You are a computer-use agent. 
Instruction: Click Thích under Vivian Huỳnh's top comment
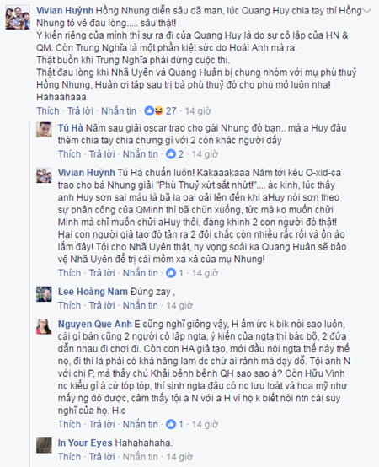tap(48, 111)
